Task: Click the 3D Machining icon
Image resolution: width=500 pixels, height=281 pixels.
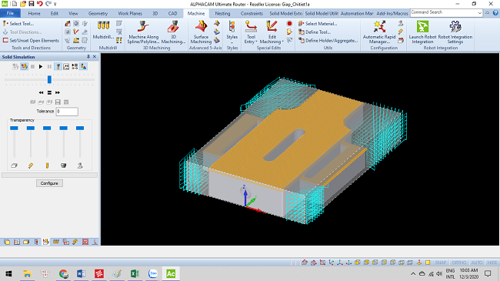Action: click(173, 32)
